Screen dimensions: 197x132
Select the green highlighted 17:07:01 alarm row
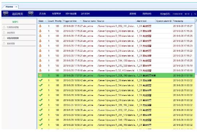pyautogui.click(x=116, y=75)
